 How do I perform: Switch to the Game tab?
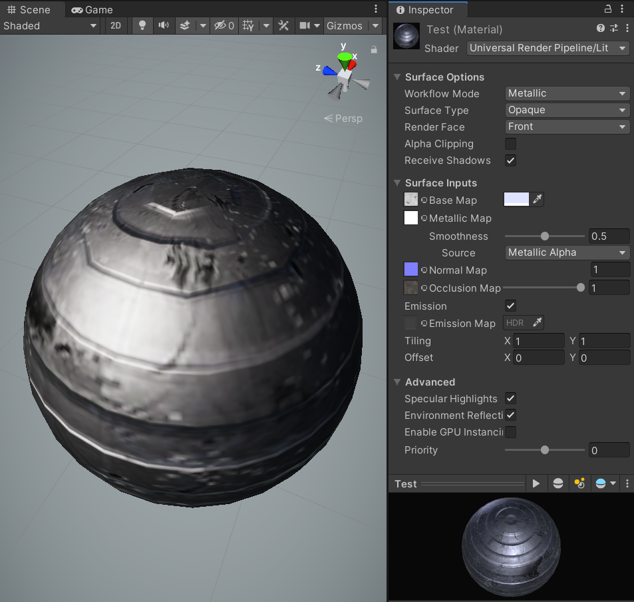pyautogui.click(x=92, y=9)
